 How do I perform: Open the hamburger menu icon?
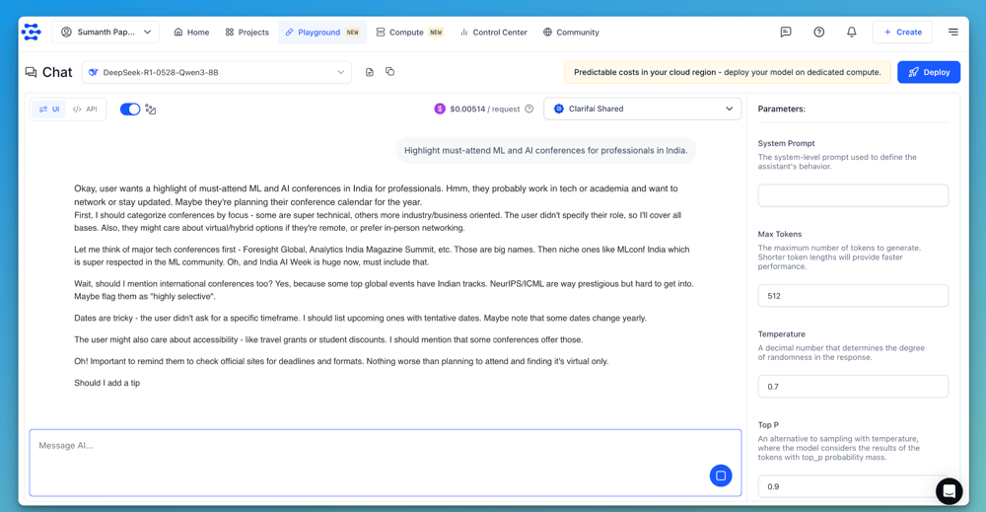(952, 33)
